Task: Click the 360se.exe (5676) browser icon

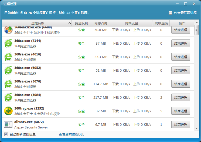Action: (8, 84)
